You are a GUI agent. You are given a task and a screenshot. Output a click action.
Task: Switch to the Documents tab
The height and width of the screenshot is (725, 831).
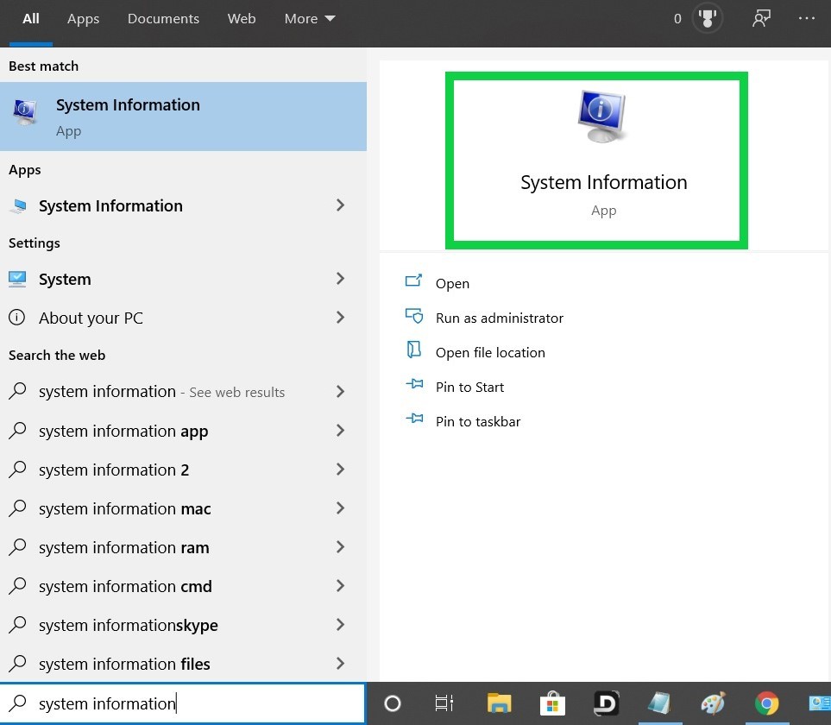pyautogui.click(x=163, y=19)
